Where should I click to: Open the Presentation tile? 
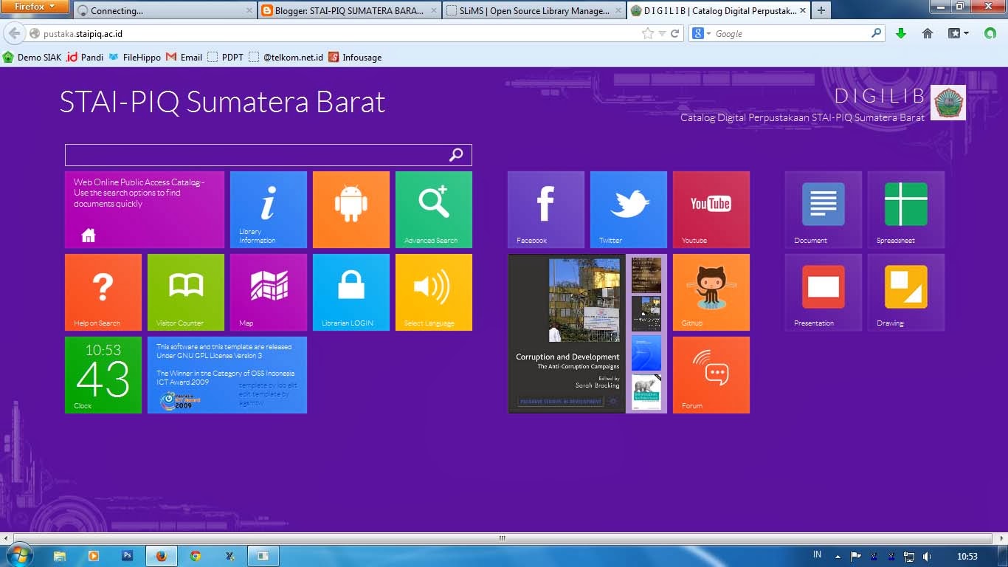824,292
